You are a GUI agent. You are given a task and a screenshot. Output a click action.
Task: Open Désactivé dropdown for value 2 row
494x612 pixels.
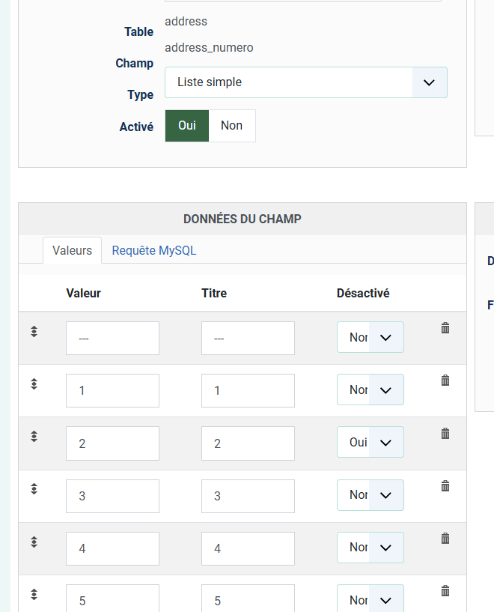click(x=370, y=443)
